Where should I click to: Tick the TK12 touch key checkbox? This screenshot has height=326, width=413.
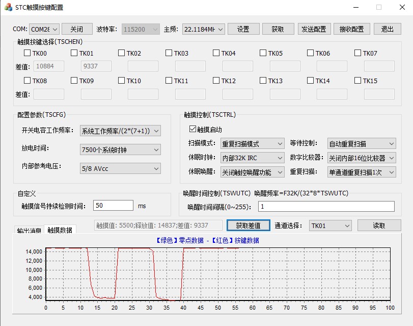[x=216, y=81]
